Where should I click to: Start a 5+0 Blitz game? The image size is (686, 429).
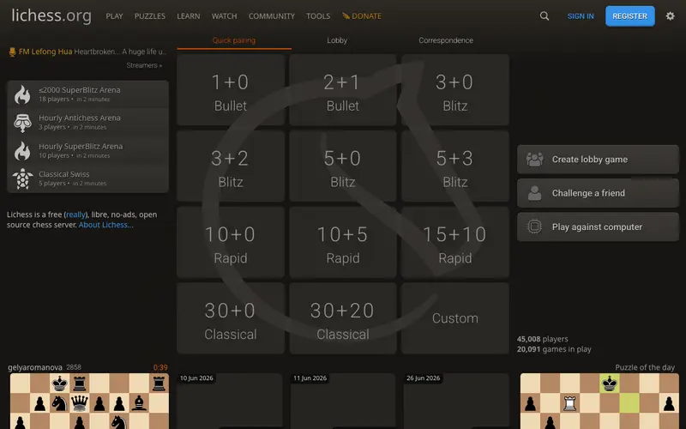point(342,166)
